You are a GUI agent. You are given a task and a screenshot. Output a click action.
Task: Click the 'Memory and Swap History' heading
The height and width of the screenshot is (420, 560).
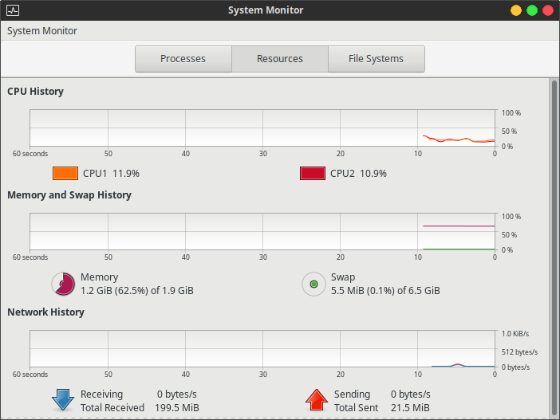(x=69, y=195)
